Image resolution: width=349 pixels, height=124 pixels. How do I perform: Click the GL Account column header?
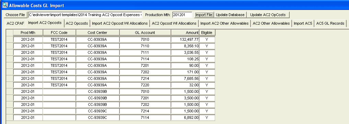145,33
